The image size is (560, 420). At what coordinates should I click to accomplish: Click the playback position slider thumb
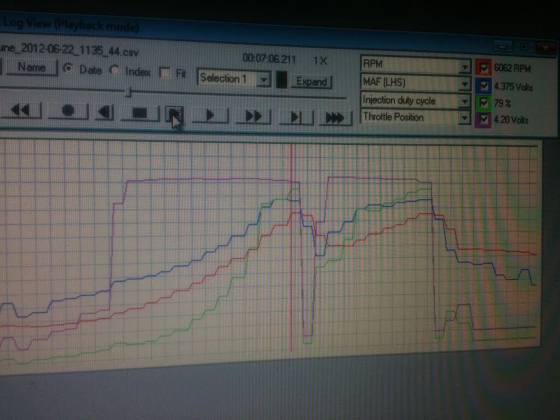[x=129, y=92]
